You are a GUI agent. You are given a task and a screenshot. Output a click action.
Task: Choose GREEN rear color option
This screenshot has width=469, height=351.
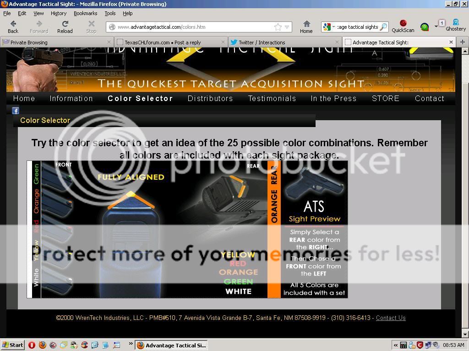point(238,282)
